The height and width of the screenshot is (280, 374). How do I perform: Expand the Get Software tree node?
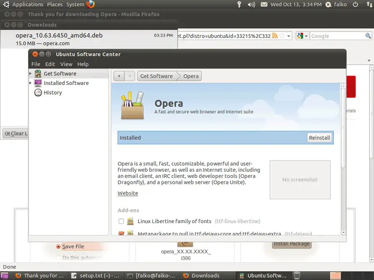(30, 74)
